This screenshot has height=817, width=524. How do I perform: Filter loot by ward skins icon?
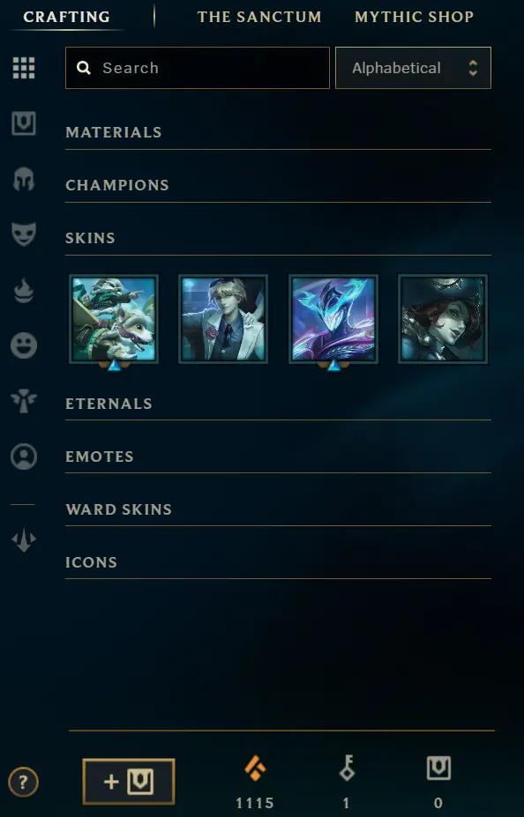pyautogui.click(x=24, y=401)
